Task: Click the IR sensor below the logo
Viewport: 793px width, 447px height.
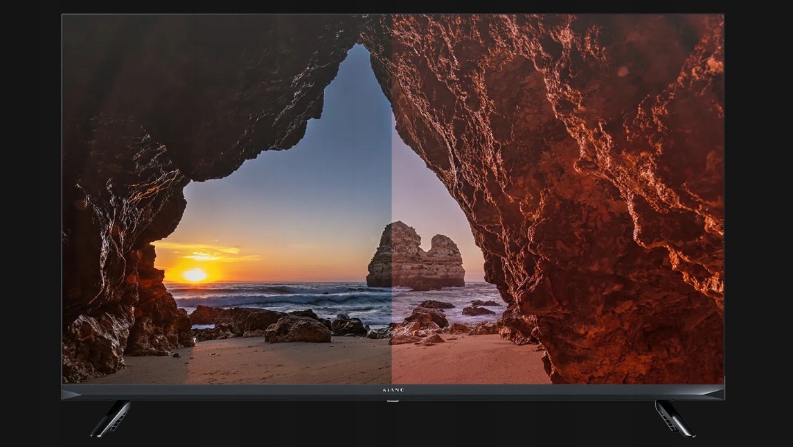Action: coord(393,401)
